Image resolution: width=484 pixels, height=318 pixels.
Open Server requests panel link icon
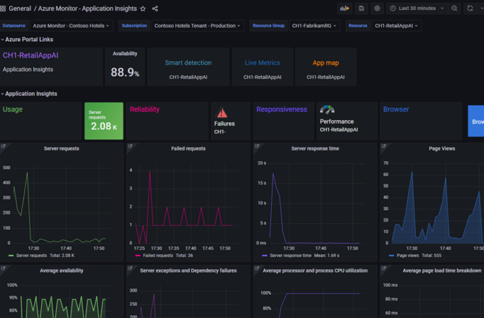3,146
